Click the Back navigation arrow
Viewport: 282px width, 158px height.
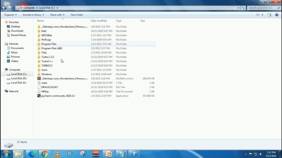coord(4,8)
